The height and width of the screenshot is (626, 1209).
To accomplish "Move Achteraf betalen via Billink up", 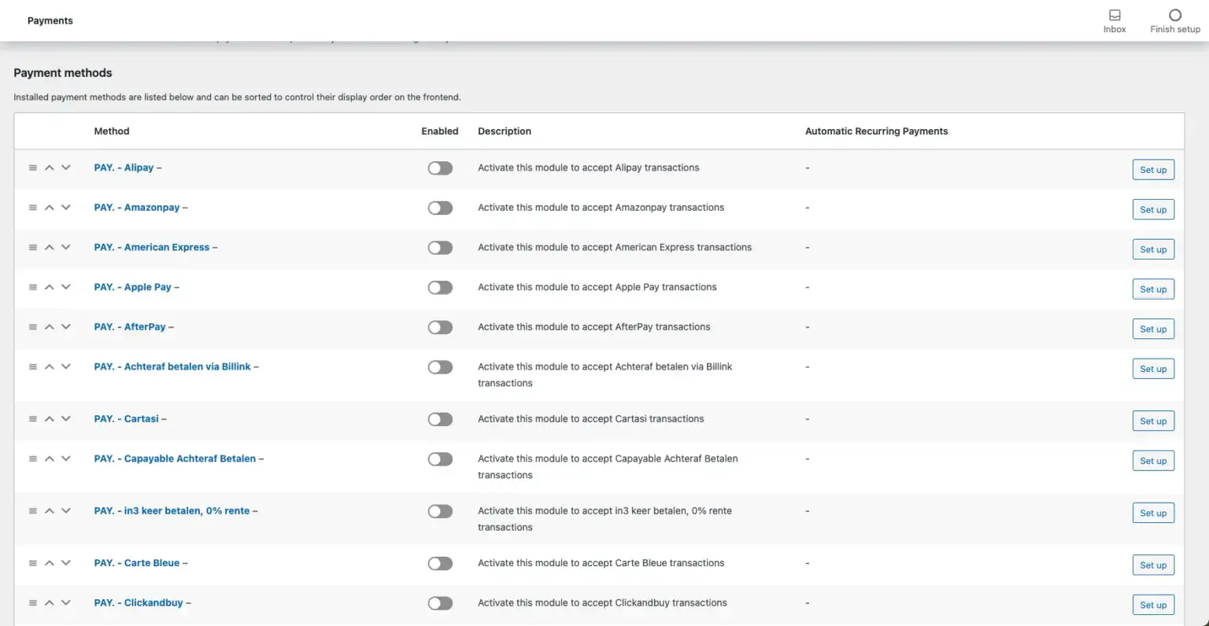I will pos(50,366).
